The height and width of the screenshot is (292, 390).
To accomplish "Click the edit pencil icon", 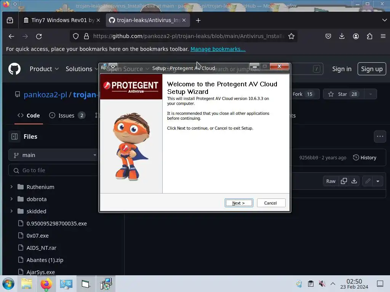I will tap(368, 181).
